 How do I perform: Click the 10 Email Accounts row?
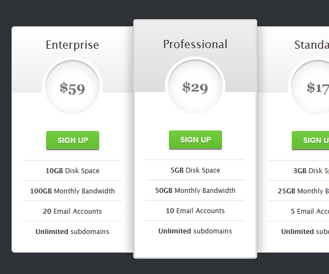click(195, 210)
